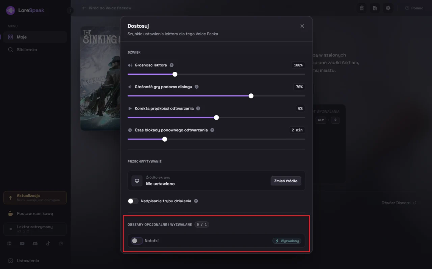Go back via Wróć do Voice Packów

pos(107,8)
